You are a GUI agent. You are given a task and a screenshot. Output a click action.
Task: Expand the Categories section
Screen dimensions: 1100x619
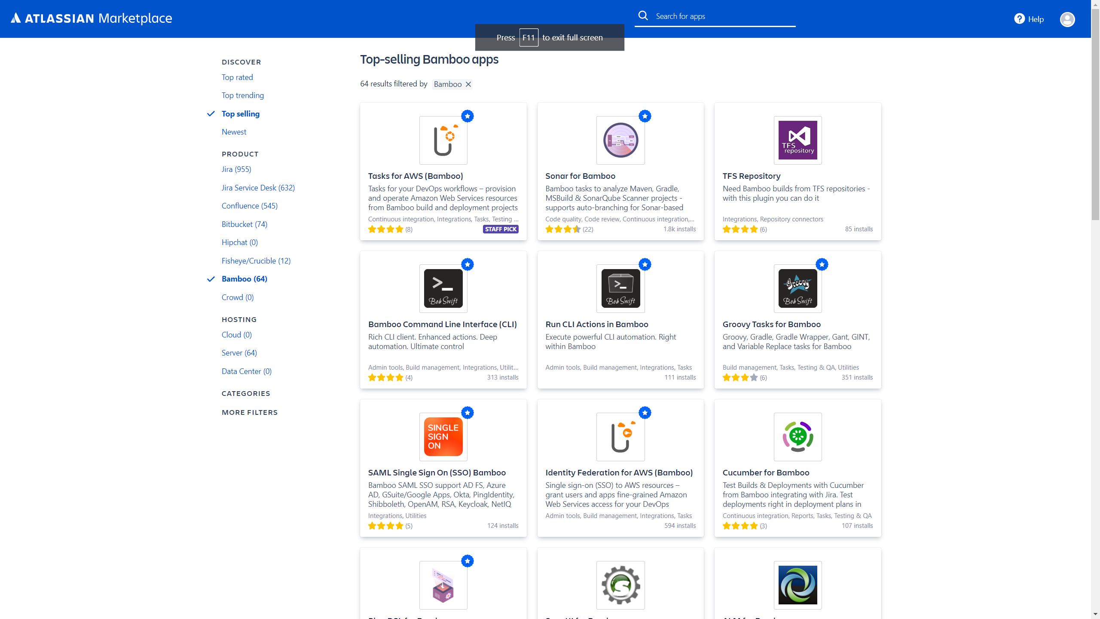point(246,393)
